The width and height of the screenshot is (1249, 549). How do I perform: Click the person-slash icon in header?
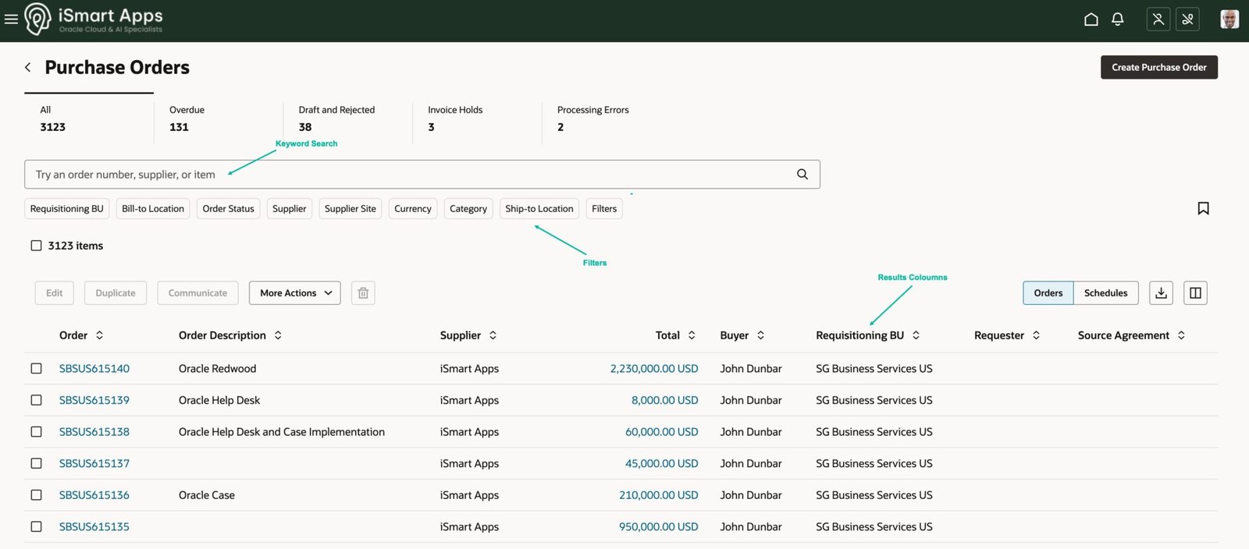pyautogui.click(x=1158, y=19)
